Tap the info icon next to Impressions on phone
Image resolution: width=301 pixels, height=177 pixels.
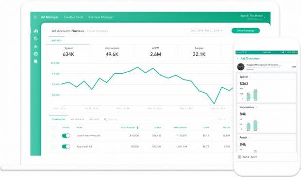click(x=256, y=107)
